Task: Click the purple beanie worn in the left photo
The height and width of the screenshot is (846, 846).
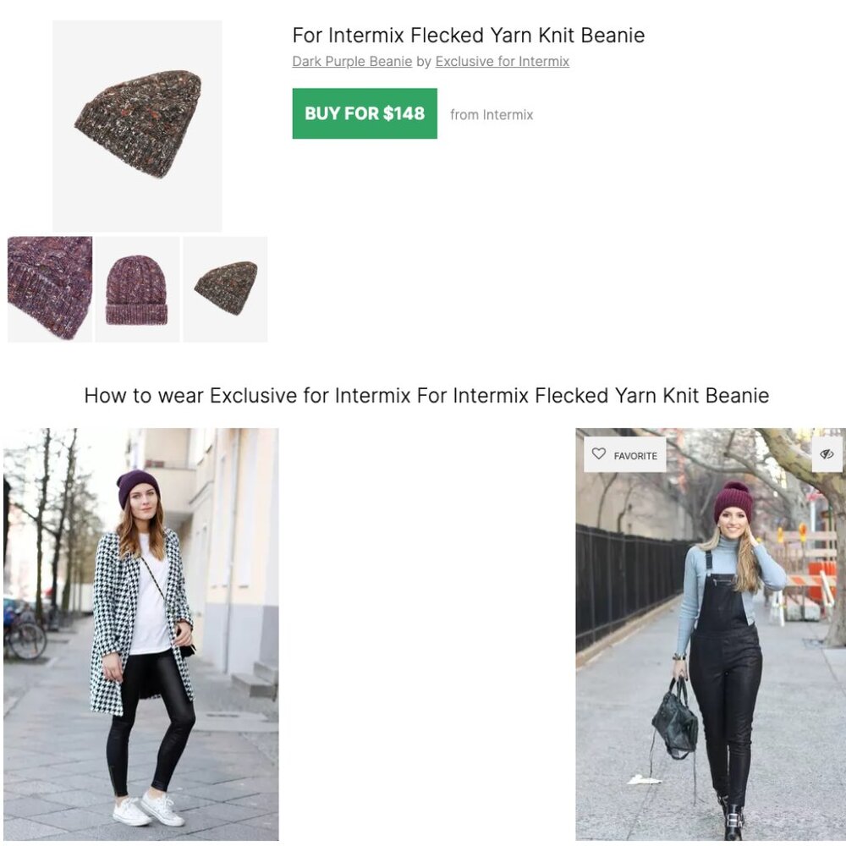Action: click(137, 485)
